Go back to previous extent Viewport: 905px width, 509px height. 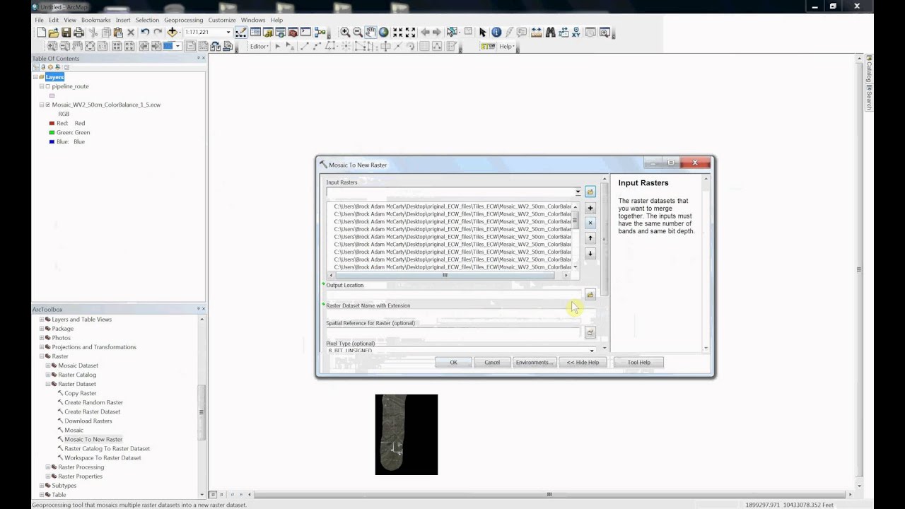click(426, 33)
